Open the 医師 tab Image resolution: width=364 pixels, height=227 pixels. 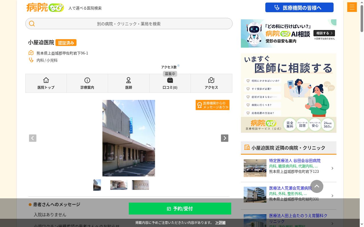[x=129, y=83]
